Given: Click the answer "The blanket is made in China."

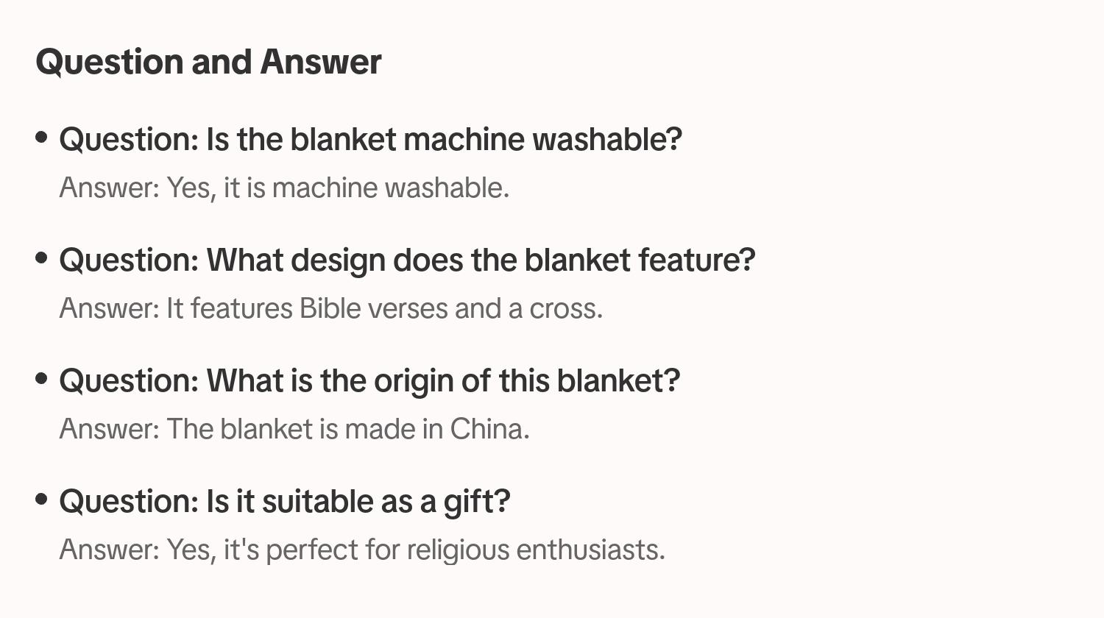Looking at the screenshot, I should (294, 430).
